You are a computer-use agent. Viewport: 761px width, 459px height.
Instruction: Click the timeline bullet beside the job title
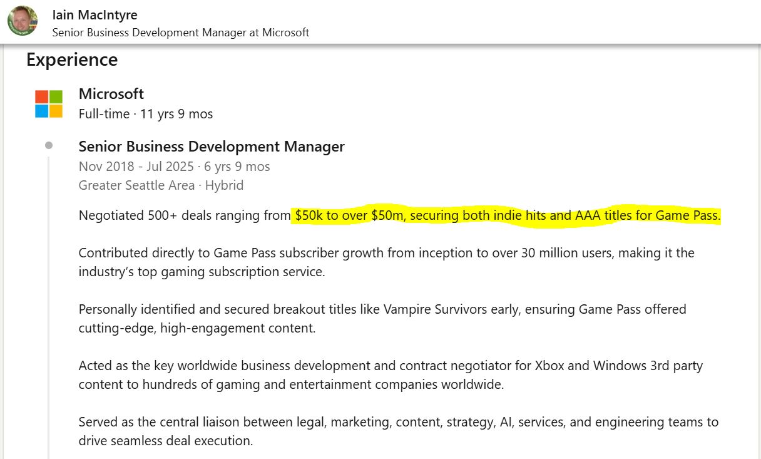(x=49, y=145)
